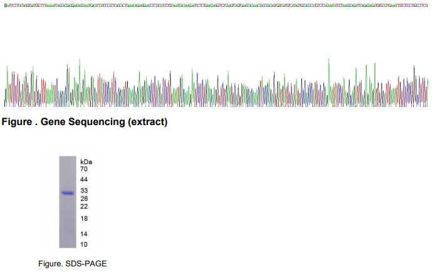Click the bottom of the gel lane
The height and width of the screenshot is (272, 435).
point(68,246)
